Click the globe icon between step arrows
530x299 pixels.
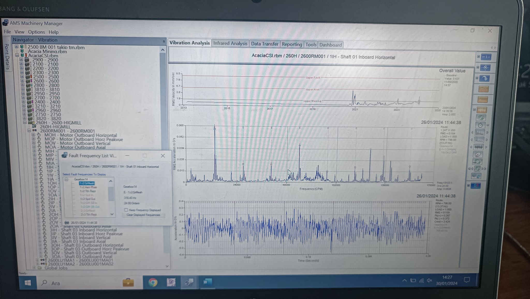[x=477, y=169]
